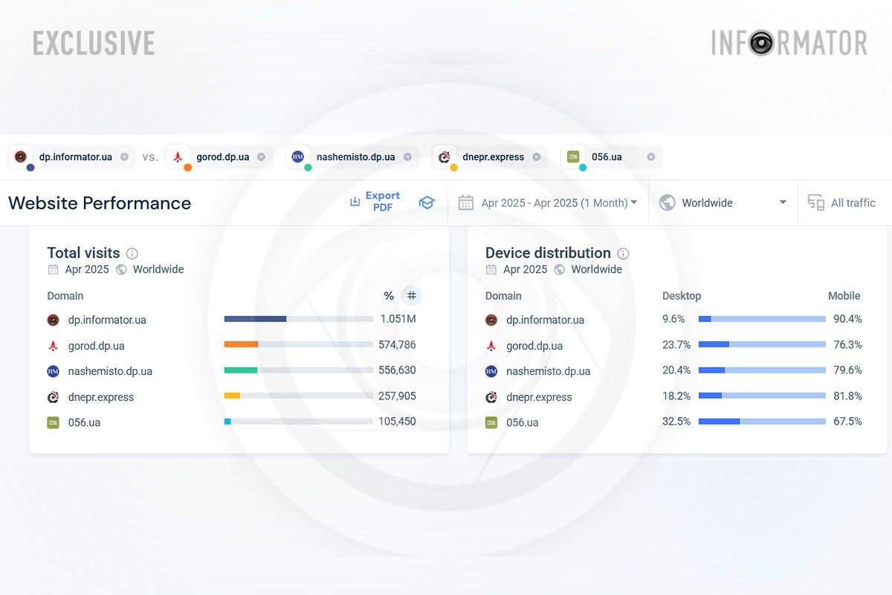
Task: Remove dp.informator.ua from comparison
Action: pos(124,157)
